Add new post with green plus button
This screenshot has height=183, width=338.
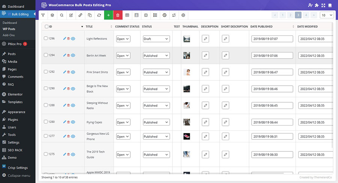coord(109,15)
